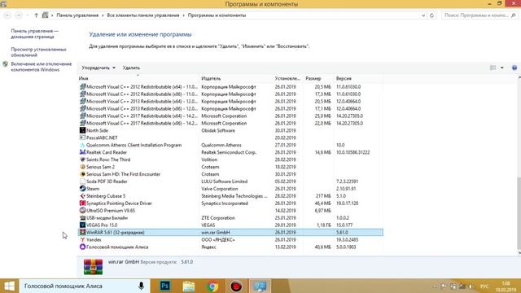Expand the view options dropdown arrow
Screen dimensions: 521x293
[x=502, y=68]
